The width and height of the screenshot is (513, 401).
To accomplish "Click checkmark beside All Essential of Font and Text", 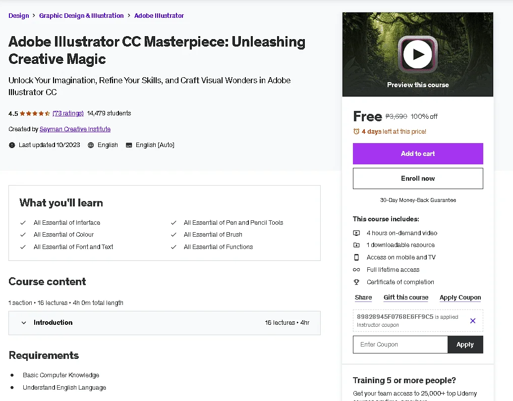I will click(23, 247).
